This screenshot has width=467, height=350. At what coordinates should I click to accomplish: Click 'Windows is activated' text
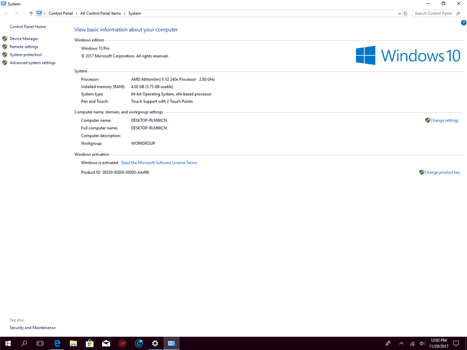[99, 163]
